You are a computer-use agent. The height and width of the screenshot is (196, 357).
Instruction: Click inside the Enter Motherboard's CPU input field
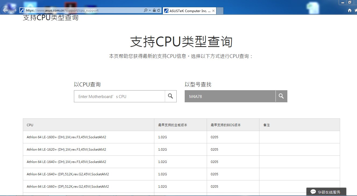coord(118,96)
